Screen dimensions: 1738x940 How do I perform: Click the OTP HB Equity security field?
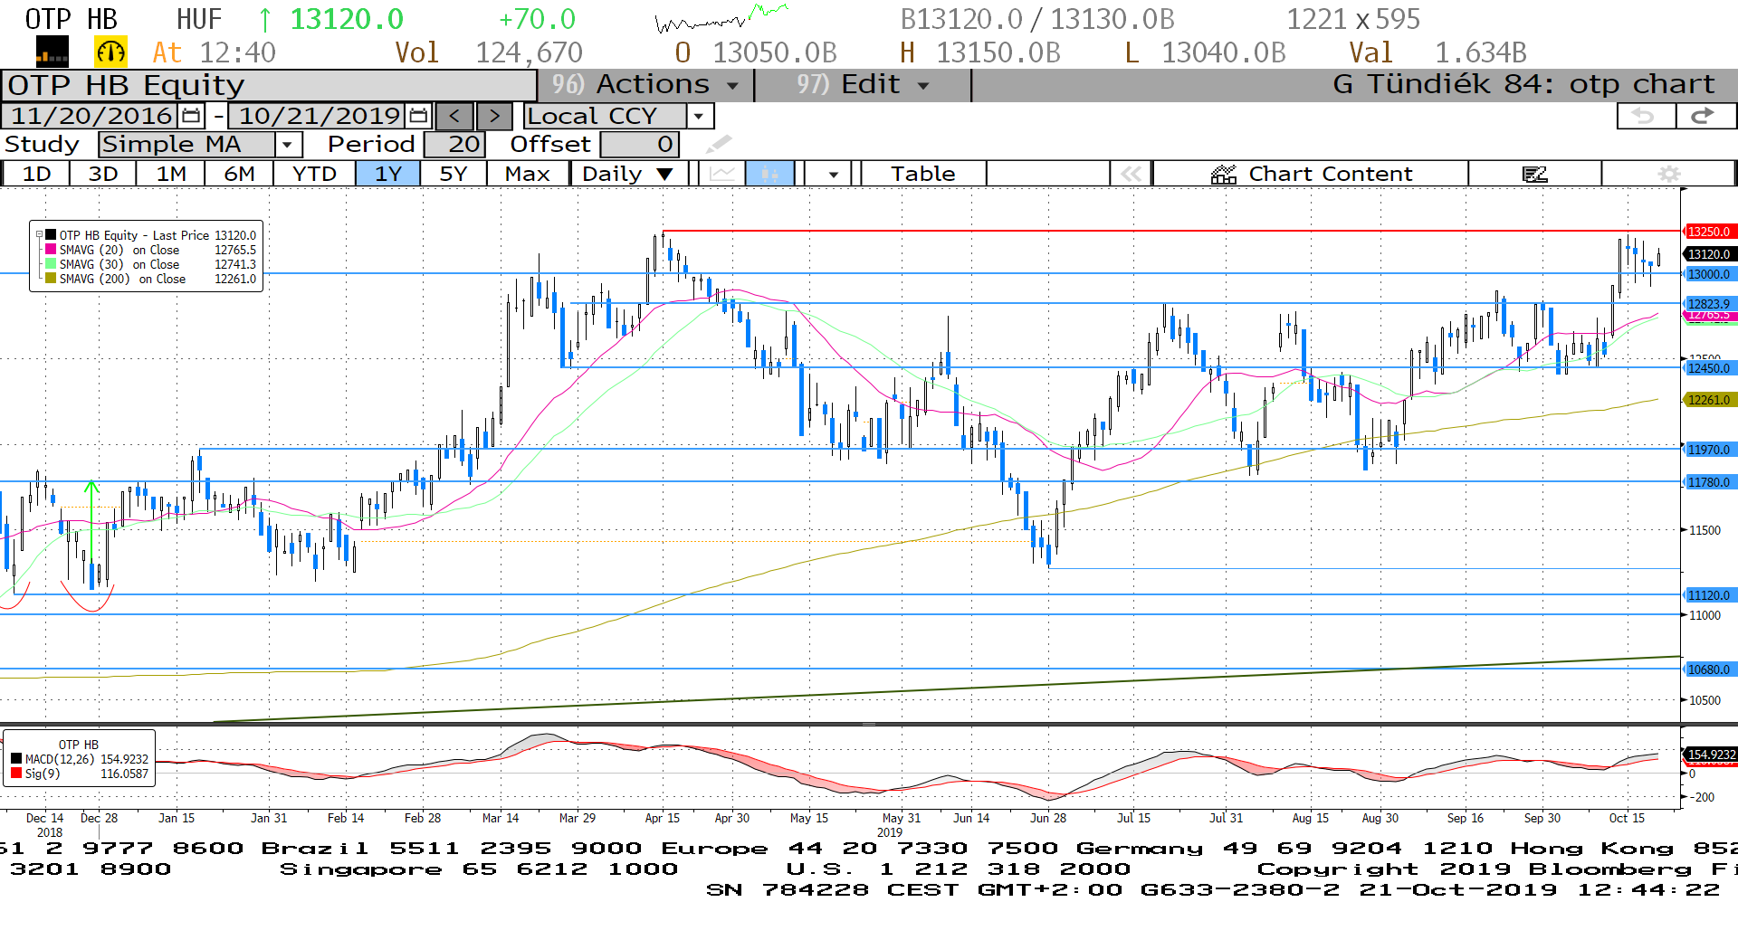pos(269,85)
